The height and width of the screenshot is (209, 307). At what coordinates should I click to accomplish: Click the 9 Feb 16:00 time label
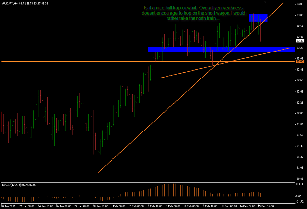210,206
